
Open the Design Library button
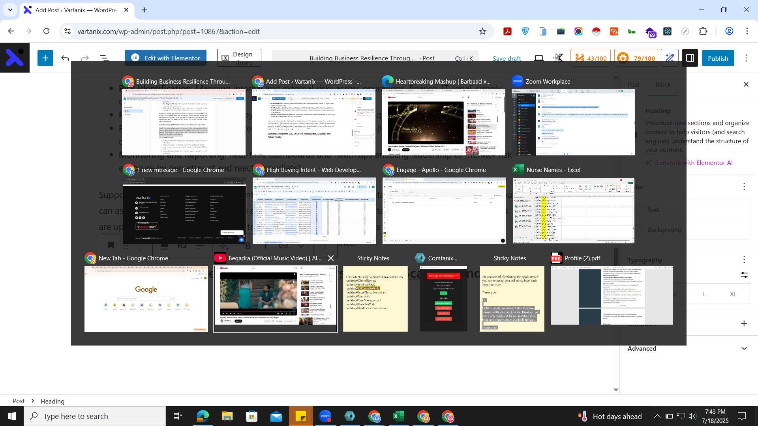[x=239, y=58]
